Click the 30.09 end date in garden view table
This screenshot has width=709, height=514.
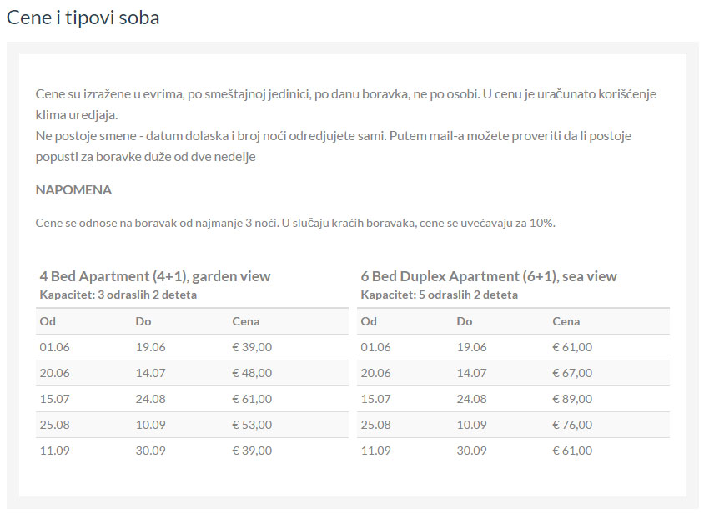(150, 451)
